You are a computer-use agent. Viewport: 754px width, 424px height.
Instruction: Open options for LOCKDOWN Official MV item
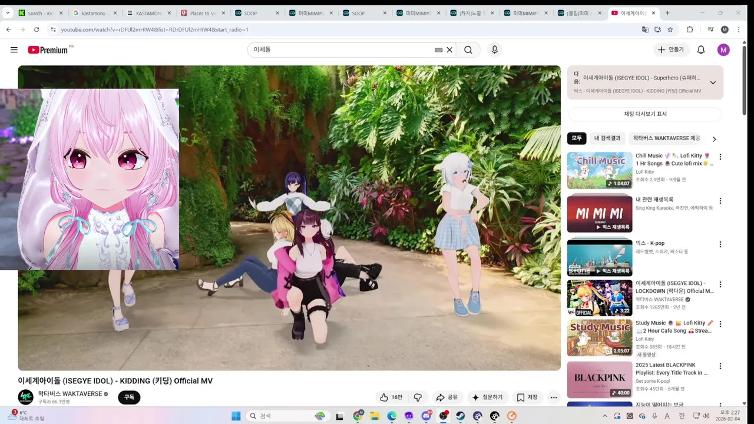(x=720, y=284)
